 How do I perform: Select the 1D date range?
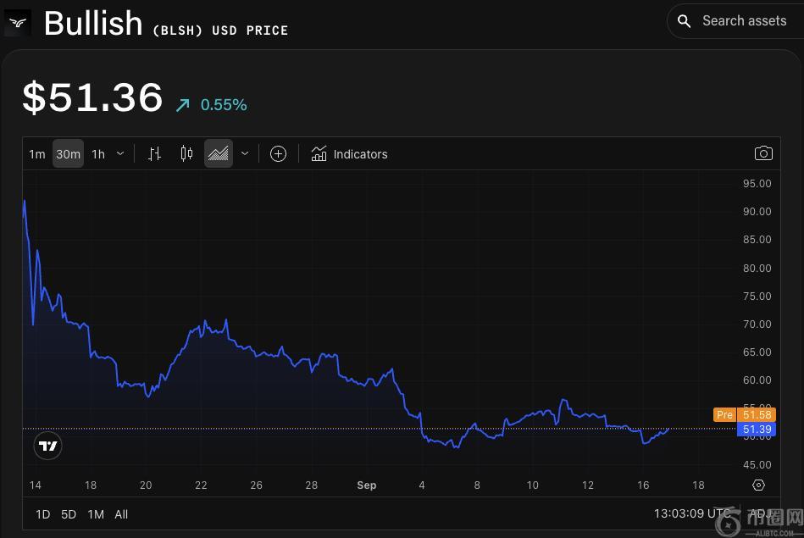point(42,514)
